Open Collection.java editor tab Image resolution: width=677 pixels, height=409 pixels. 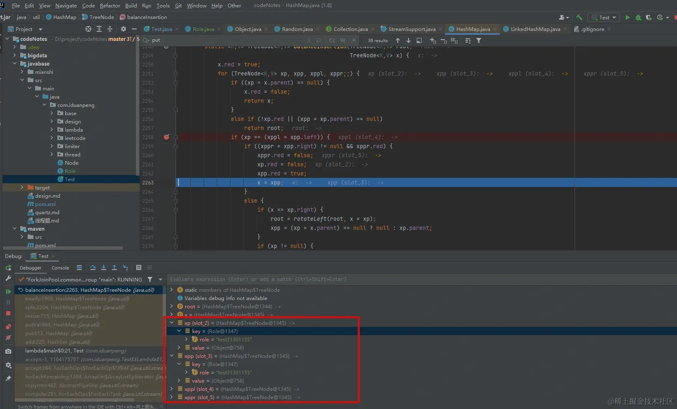(x=350, y=29)
